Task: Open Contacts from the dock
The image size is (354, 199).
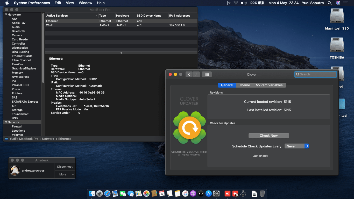Action: point(154,194)
